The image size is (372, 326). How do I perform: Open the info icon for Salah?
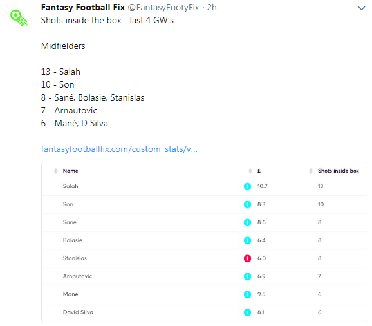click(x=247, y=186)
